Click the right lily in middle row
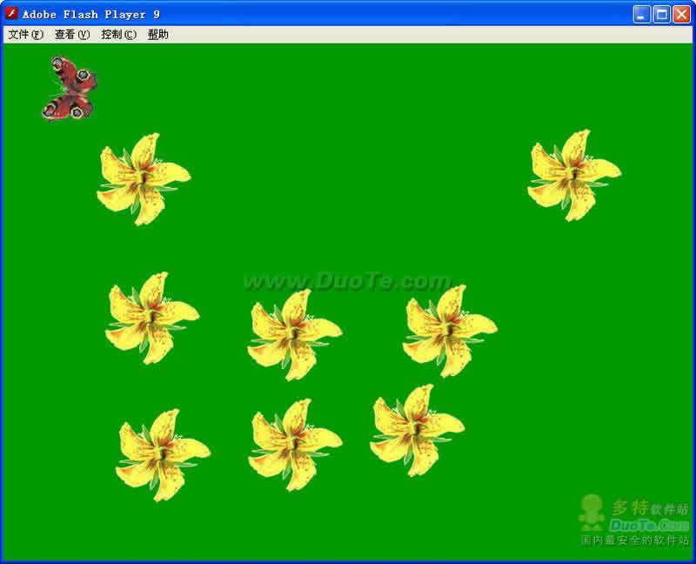The height and width of the screenshot is (564, 696). click(450, 331)
